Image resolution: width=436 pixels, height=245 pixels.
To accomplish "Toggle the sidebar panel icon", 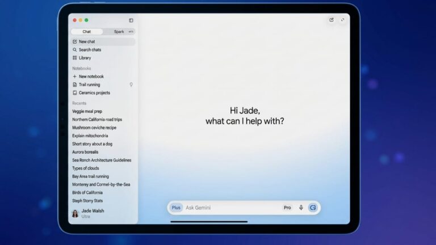I will [131, 20].
